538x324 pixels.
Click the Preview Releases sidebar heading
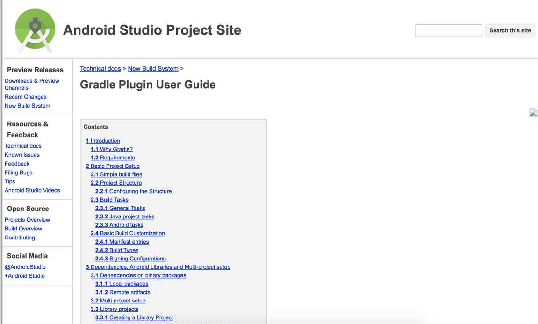coord(35,70)
